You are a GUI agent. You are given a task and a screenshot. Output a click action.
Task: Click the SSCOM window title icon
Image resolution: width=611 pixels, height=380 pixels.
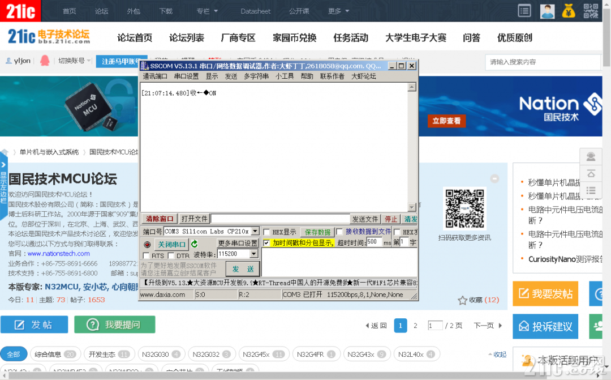[145, 66]
